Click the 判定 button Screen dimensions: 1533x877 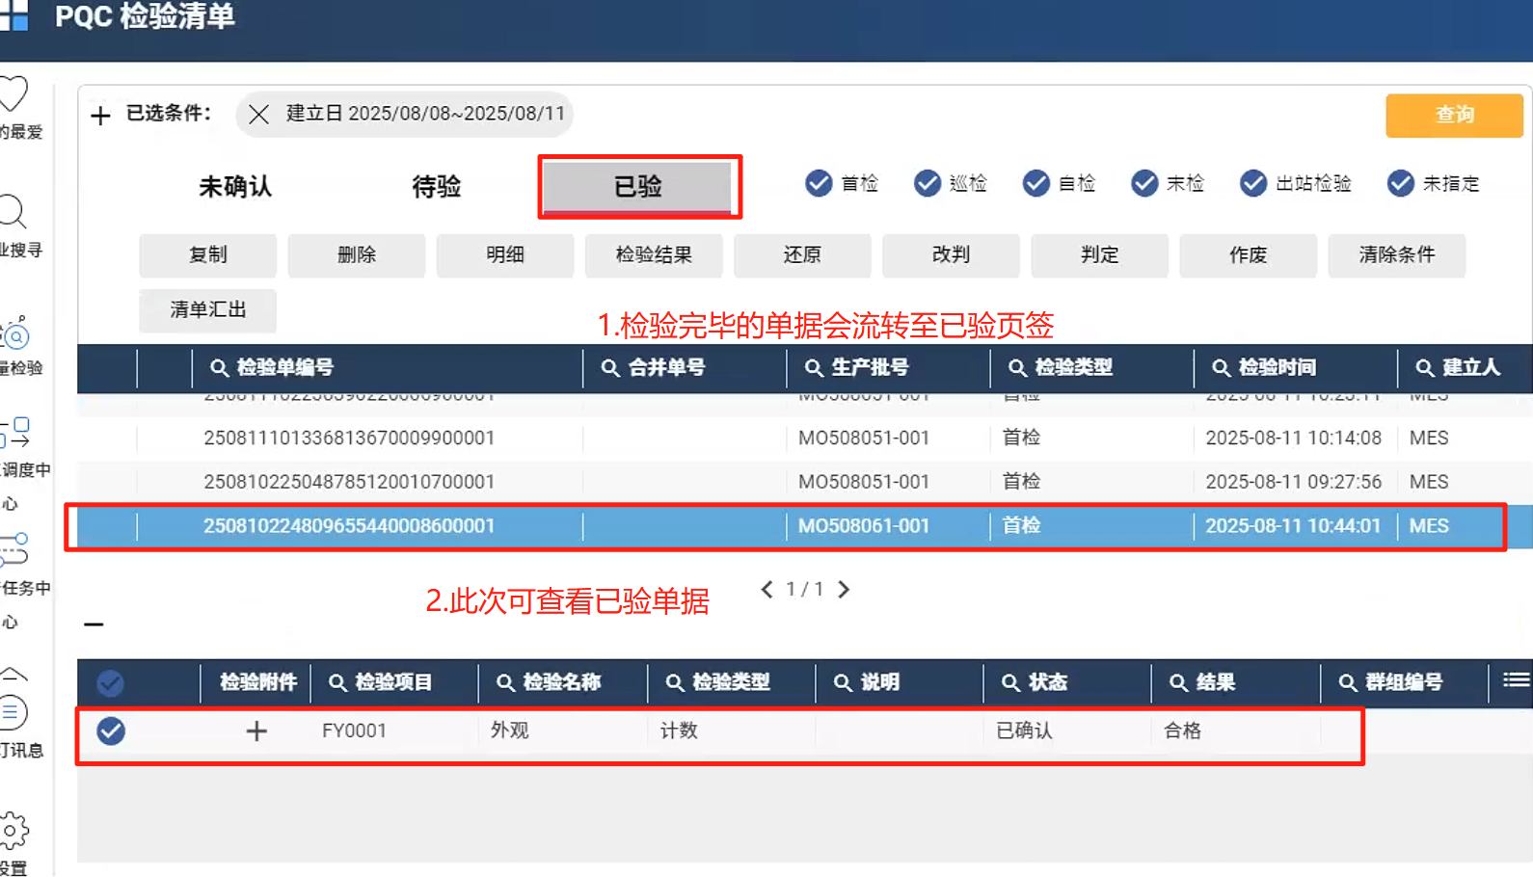coord(1099,255)
